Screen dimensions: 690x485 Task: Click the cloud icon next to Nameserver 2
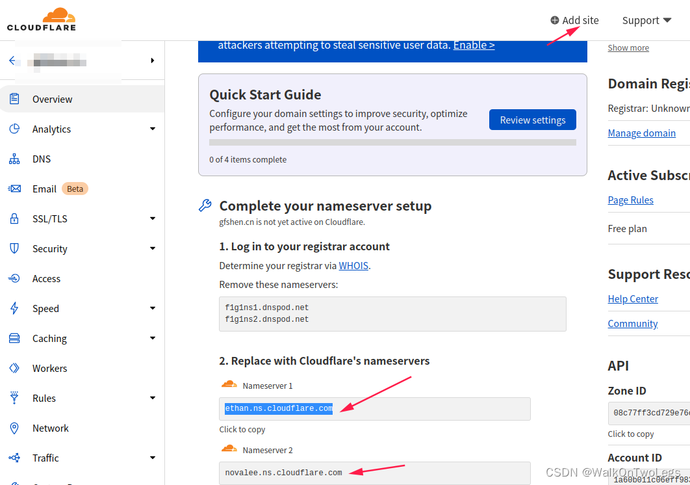[229, 449]
